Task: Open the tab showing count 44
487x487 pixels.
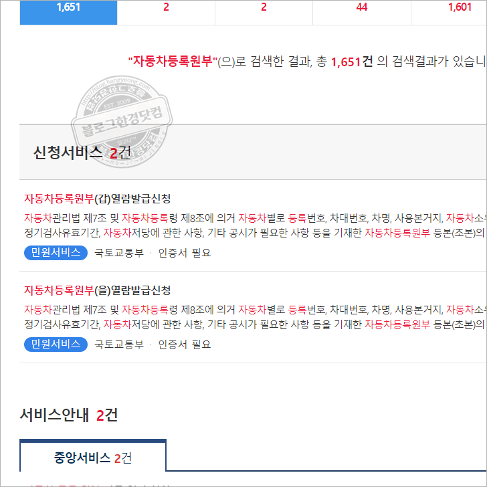Action: pos(362,12)
